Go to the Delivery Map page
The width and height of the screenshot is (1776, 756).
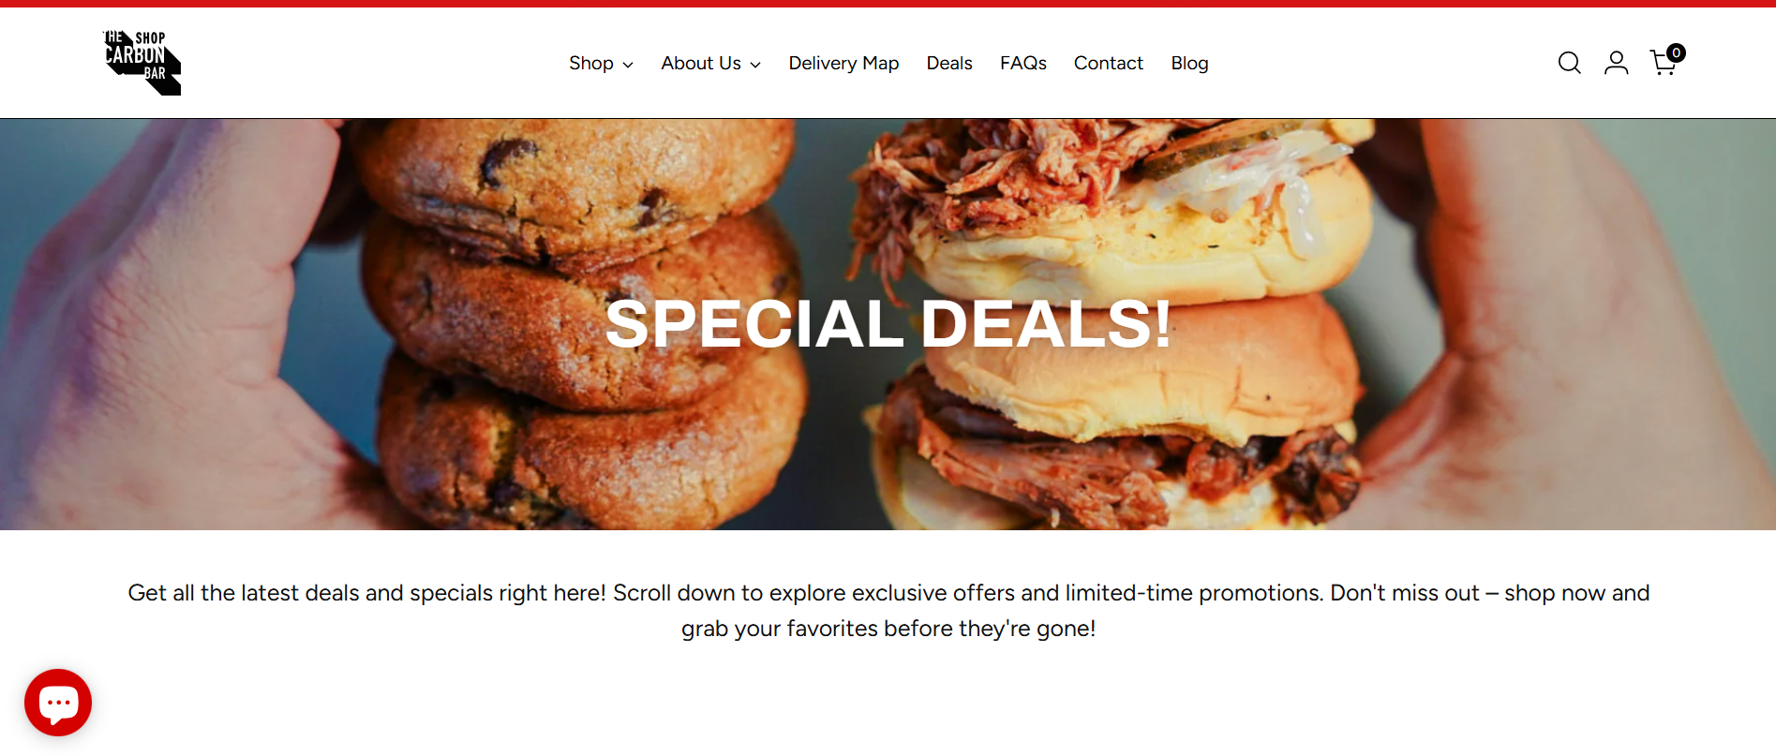pyautogui.click(x=843, y=63)
